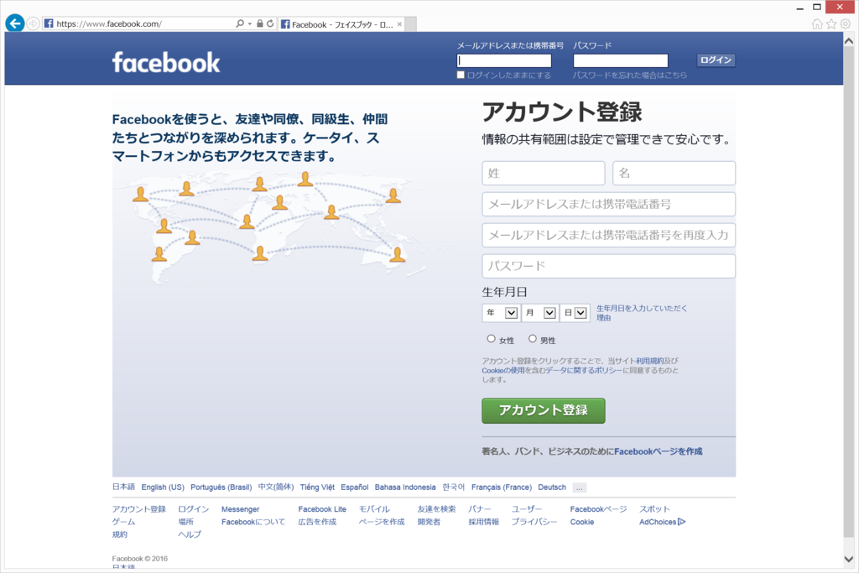Open the プライバシー footer link
Image resolution: width=859 pixels, height=573 pixels.
tap(534, 522)
